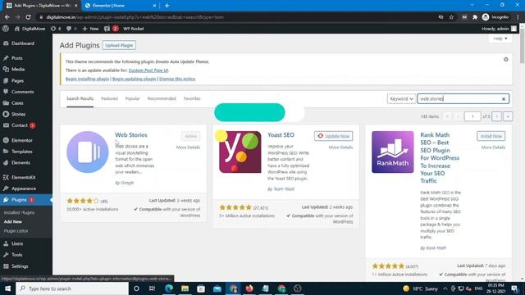
Task: Switch to the Popular tab
Action: click(x=133, y=98)
